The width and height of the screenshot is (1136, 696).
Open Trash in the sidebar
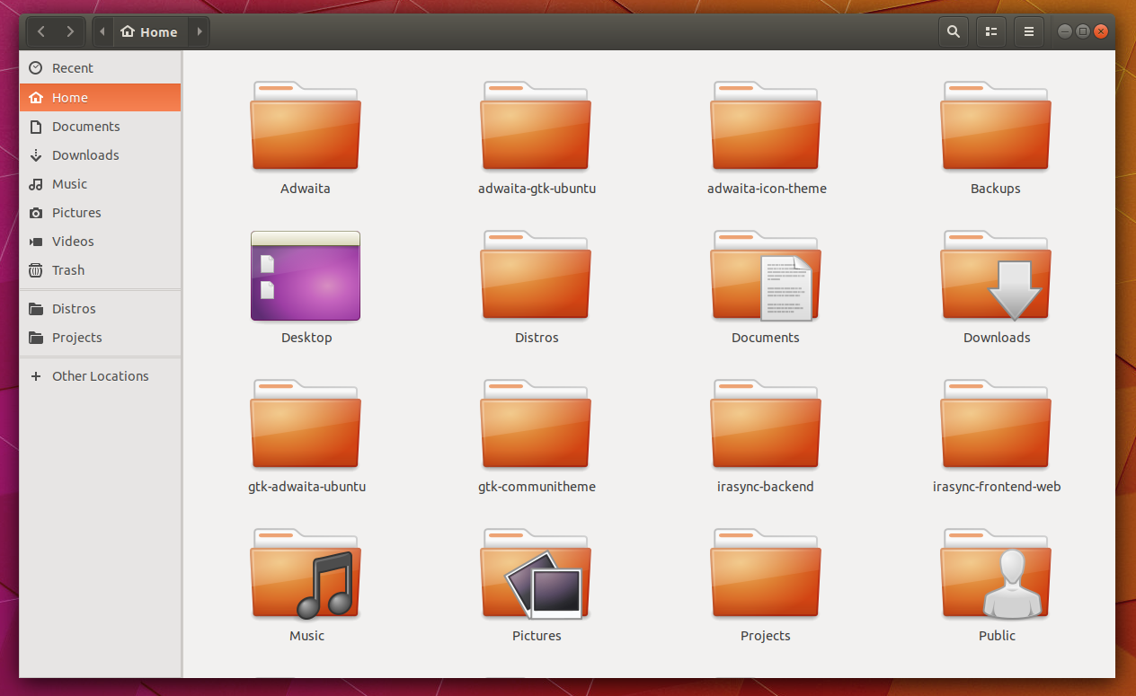pos(100,270)
